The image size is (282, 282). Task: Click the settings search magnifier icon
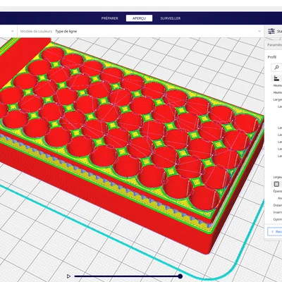tap(276, 68)
